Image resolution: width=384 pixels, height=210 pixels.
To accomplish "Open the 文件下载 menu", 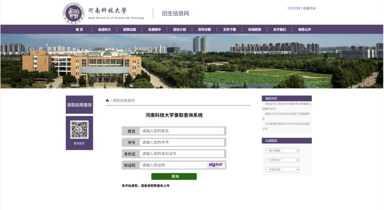I will (x=229, y=29).
